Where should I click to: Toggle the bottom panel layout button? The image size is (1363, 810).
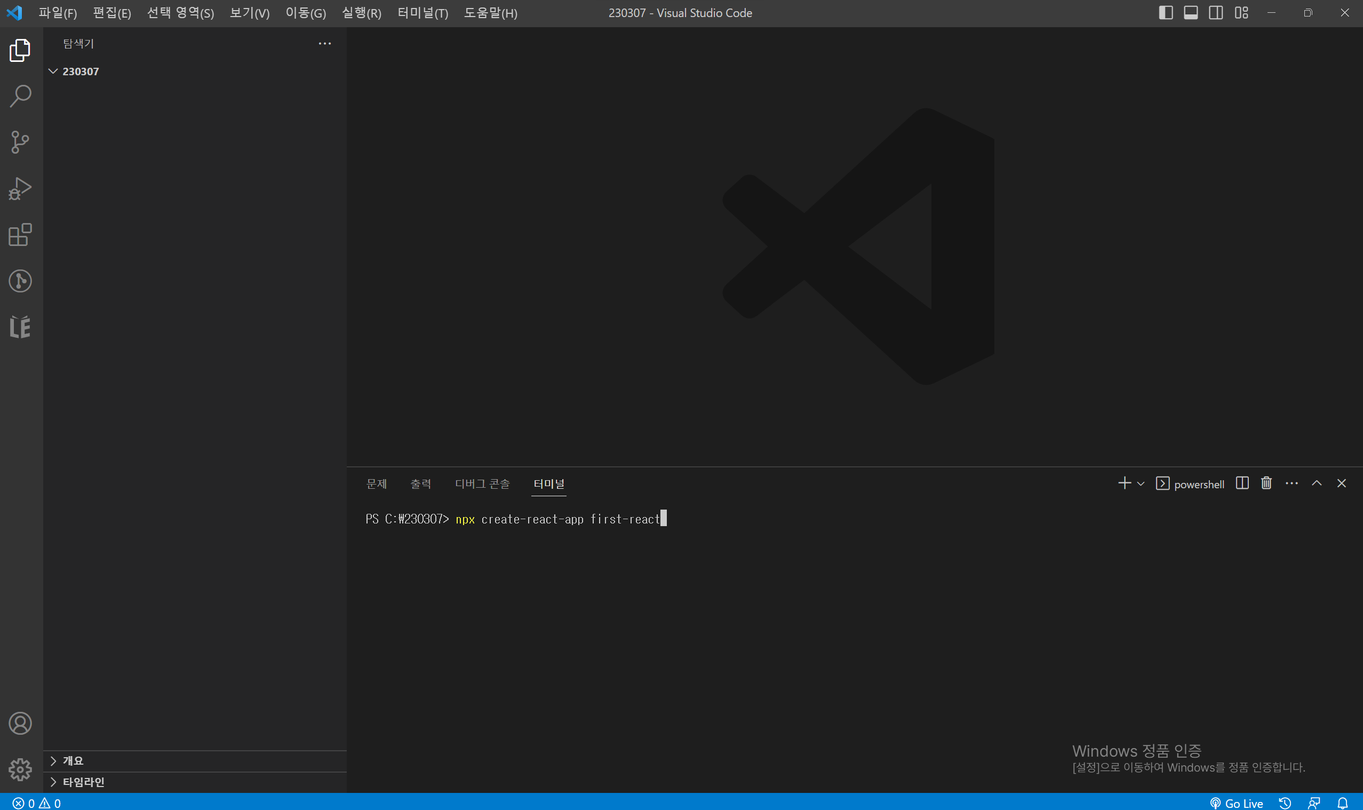[1191, 13]
